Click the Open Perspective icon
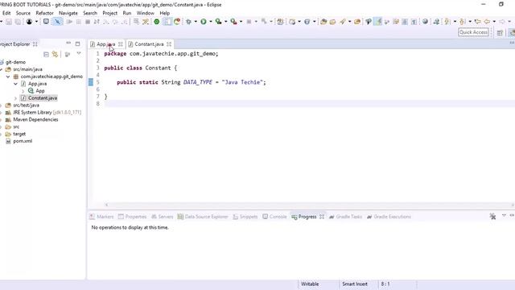Image resolution: width=515 pixels, height=290 pixels. 500,32
